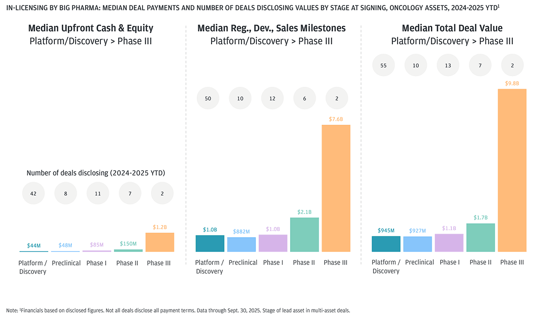Click "Number of deals disclosing (2024-2025 YTD)" label

coord(99,173)
